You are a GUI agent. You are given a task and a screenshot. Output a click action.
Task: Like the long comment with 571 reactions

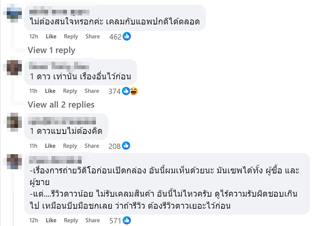[x=51, y=220]
